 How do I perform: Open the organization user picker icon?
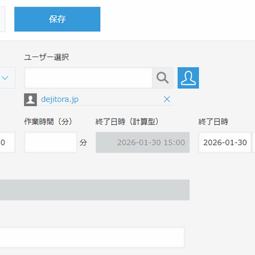[x=188, y=78]
